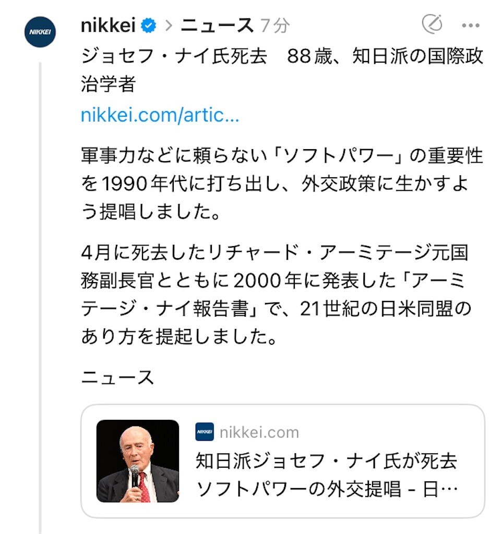502x534 pixels.
Task: Click the paragraph mentioning アーミテージ・ナイ報告書
Action: (276, 295)
